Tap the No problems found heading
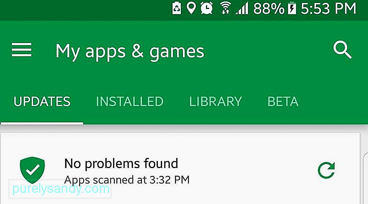Viewport: 368px width, 204px height. (x=121, y=164)
